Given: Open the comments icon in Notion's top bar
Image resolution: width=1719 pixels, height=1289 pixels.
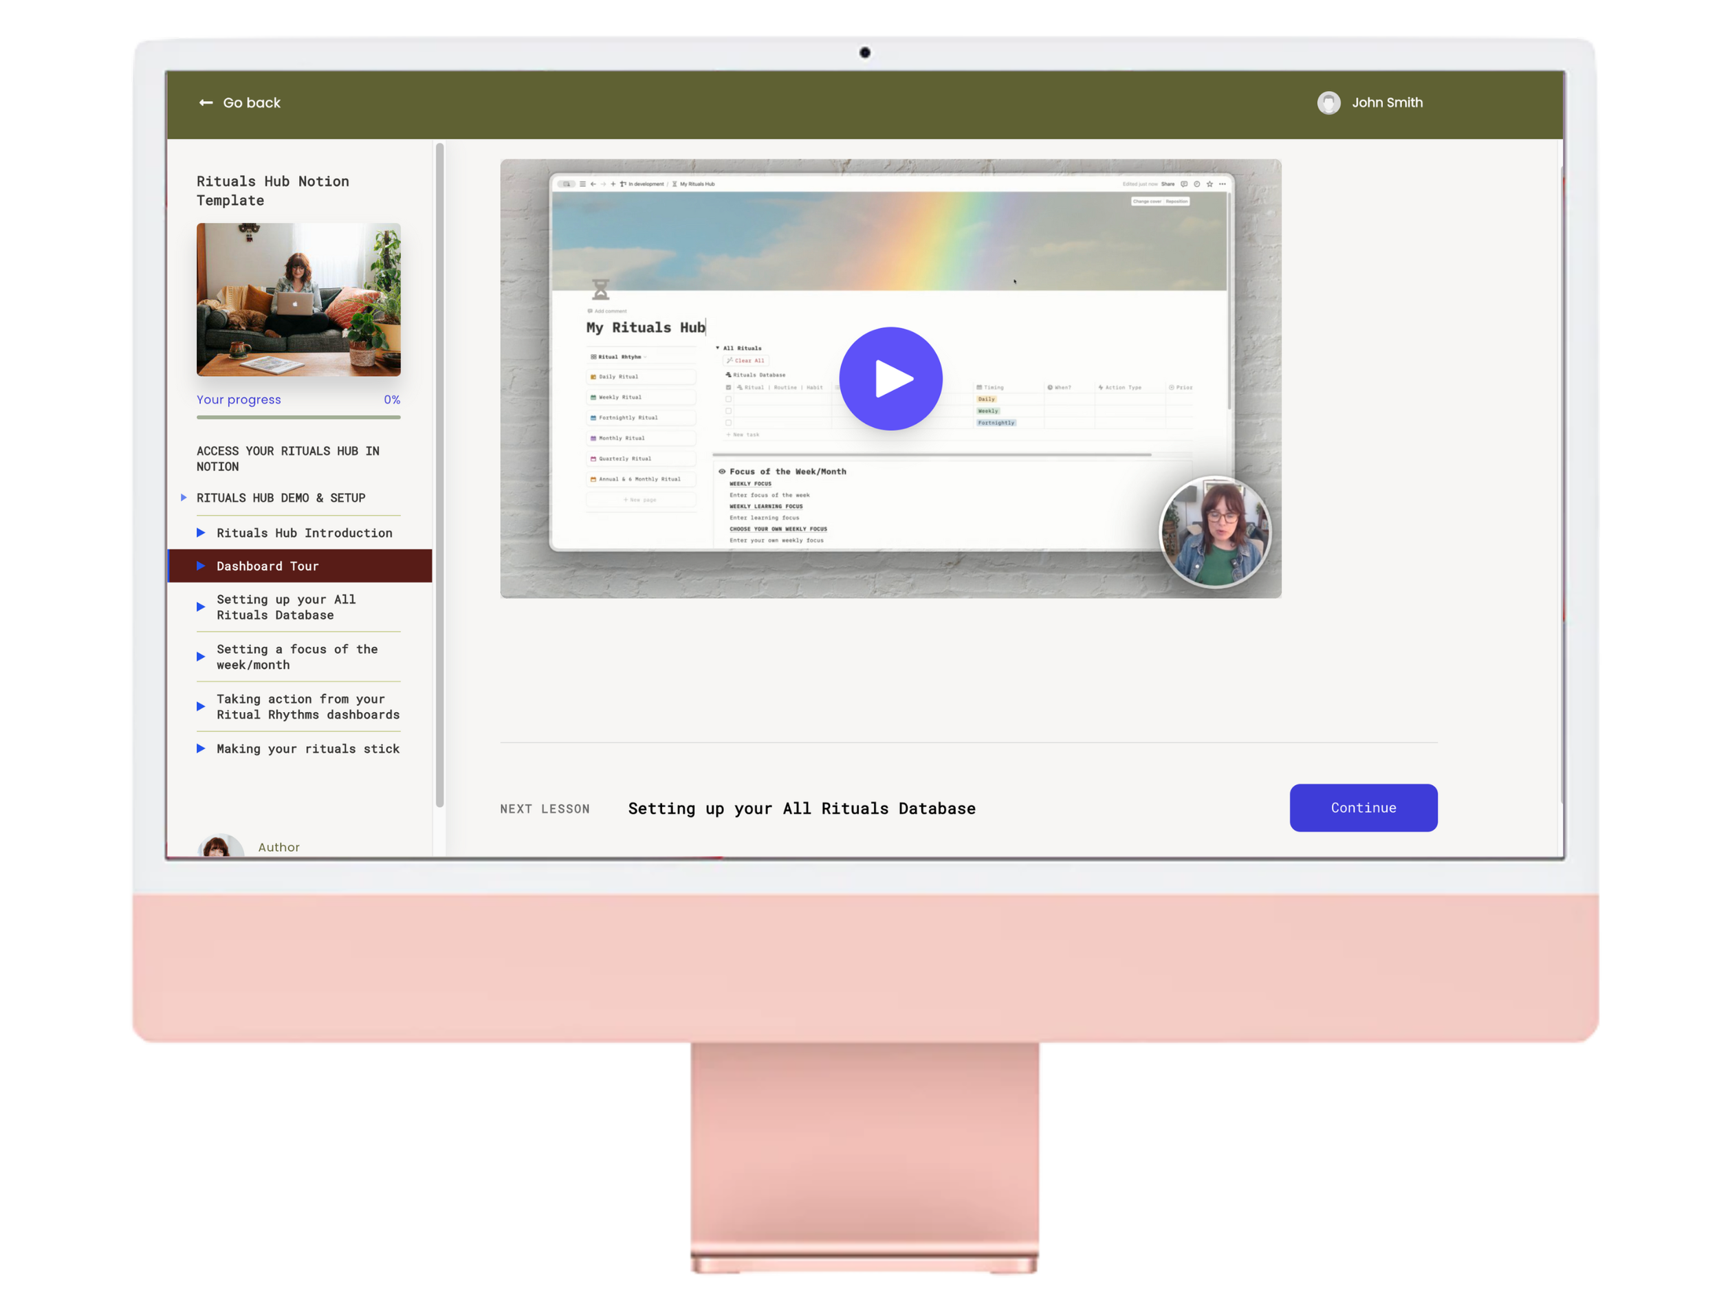Looking at the screenshot, I should coord(1184,184).
